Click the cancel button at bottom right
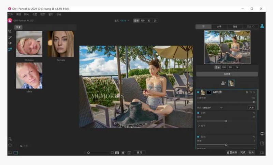 tap(251, 153)
